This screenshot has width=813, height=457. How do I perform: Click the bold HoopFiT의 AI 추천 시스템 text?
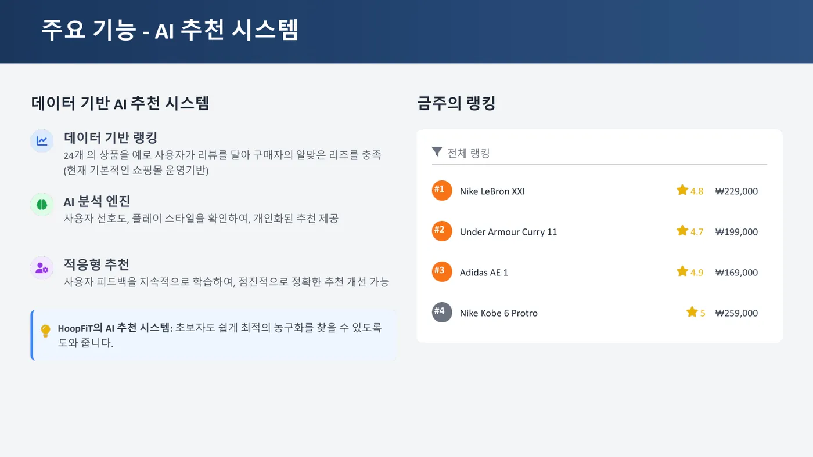pyautogui.click(x=116, y=328)
